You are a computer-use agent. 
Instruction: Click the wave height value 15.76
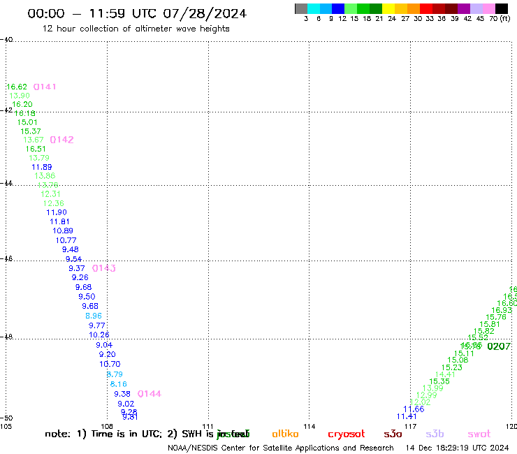coord(496,317)
